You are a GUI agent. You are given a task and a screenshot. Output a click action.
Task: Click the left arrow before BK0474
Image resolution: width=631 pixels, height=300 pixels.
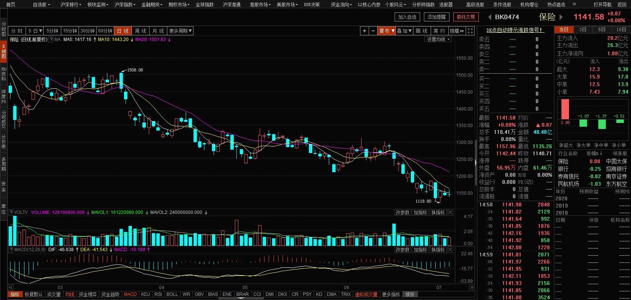490,17
